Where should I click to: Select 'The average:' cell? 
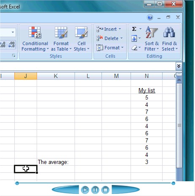[56, 162]
